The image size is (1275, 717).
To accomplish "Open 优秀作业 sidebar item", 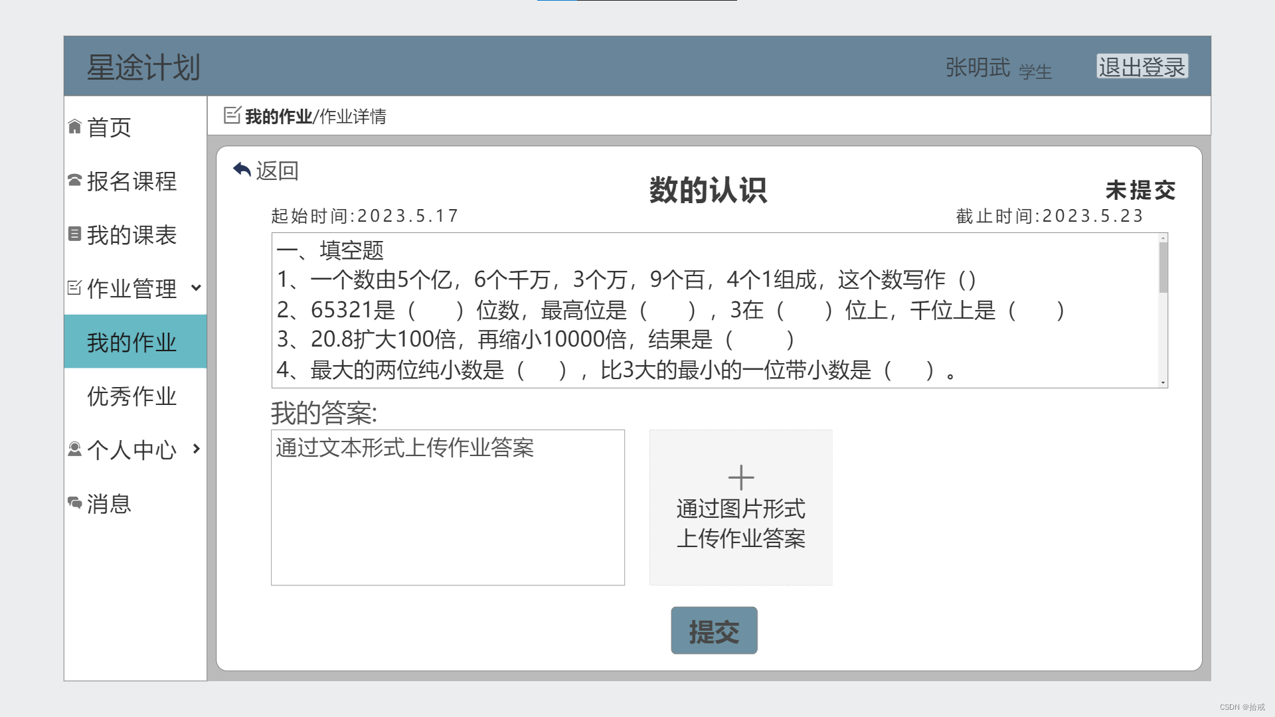I will click(x=131, y=396).
